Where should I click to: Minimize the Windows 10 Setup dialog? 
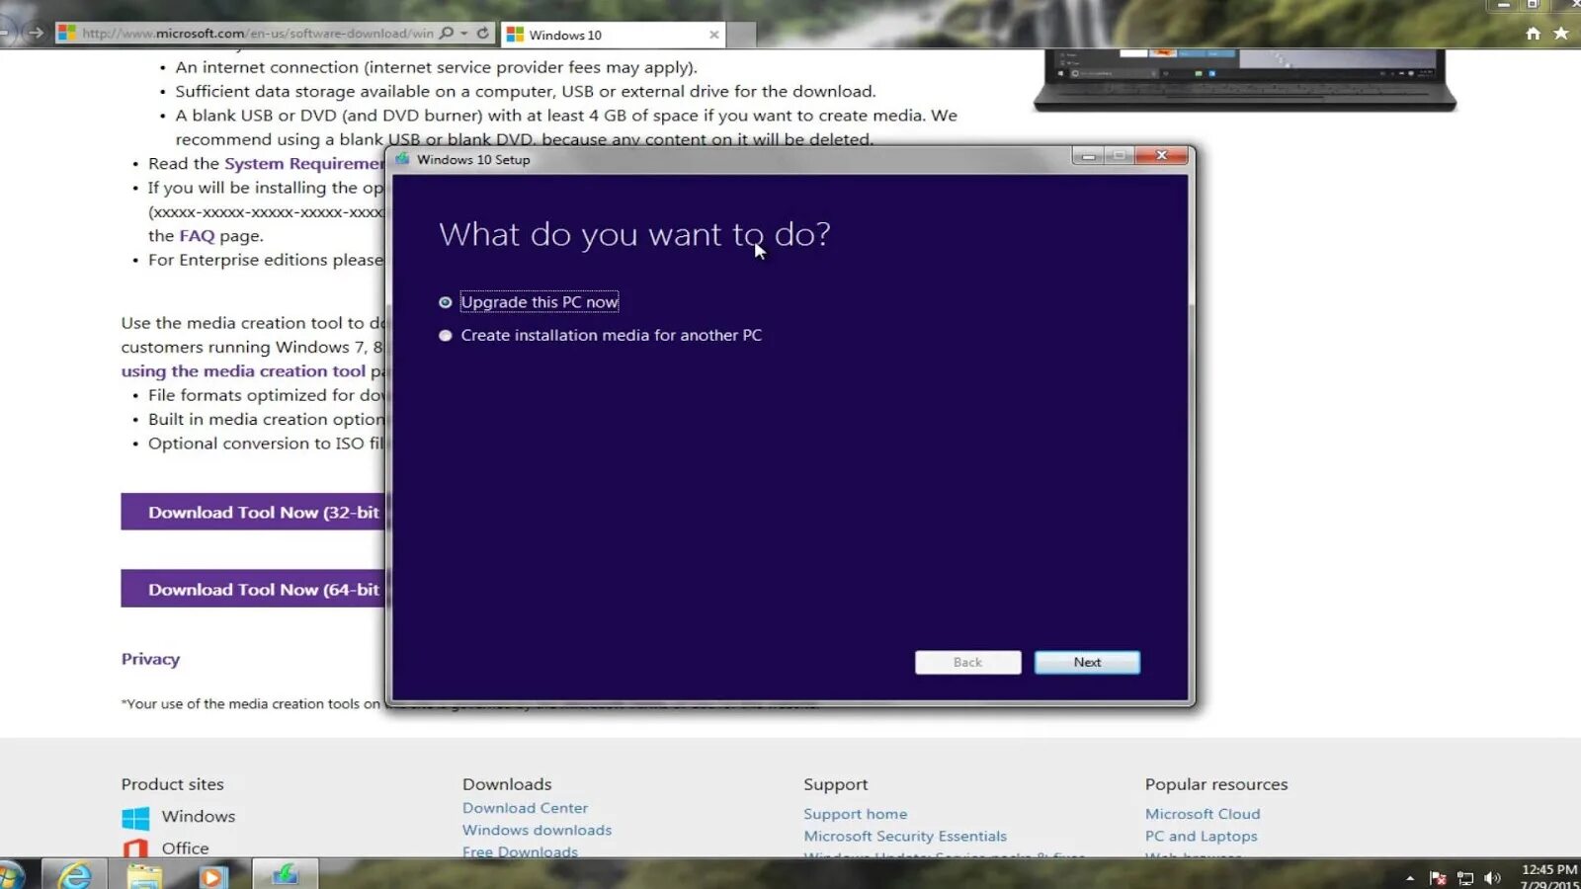pyautogui.click(x=1088, y=156)
